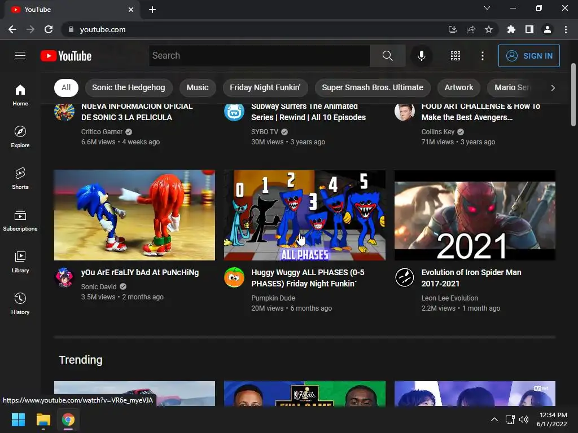Click in the YouTube Search field
578x433 pixels.
259,56
